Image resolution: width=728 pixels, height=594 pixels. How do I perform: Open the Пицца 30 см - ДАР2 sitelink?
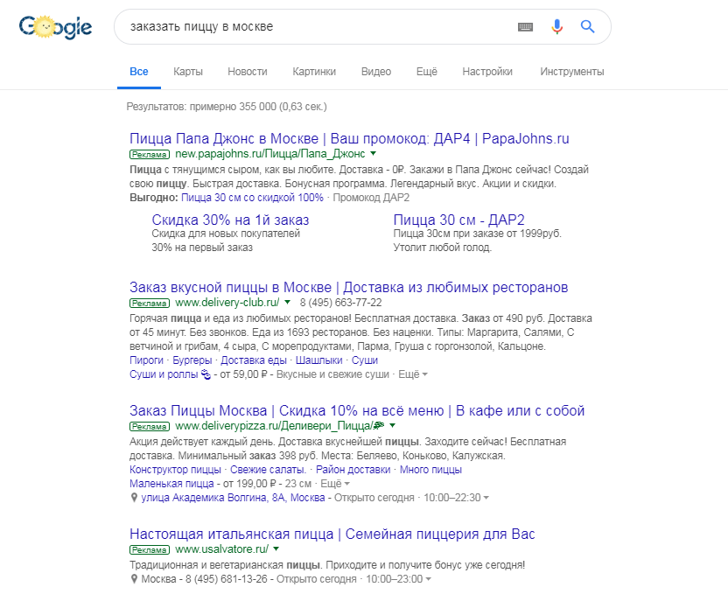[x=458, y=220]
